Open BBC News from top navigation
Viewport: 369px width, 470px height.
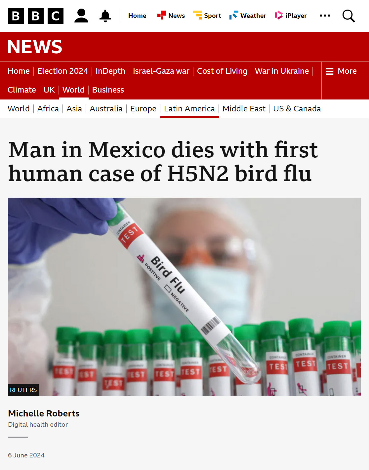pos(171,16)
